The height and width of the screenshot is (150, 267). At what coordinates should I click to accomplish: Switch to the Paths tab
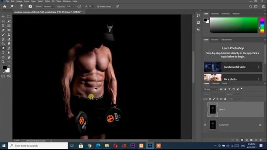(x=224, y=83)
